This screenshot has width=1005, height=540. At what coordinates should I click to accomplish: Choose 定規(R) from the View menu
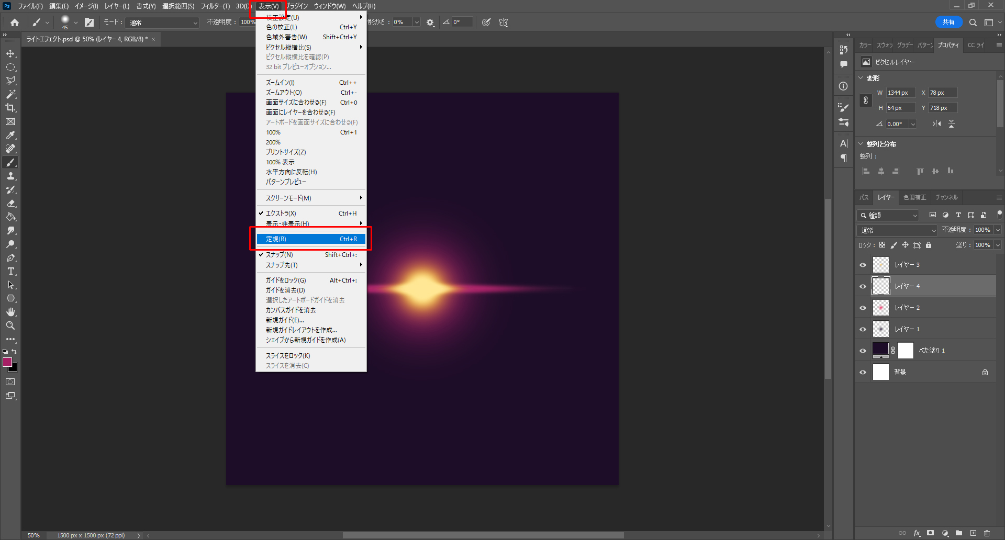311,239
